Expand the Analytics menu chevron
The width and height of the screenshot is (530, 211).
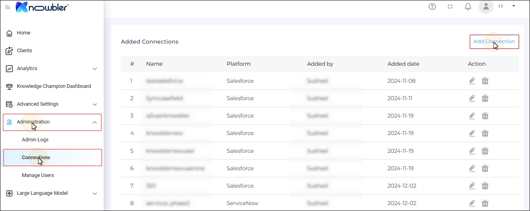pos(95,69)
